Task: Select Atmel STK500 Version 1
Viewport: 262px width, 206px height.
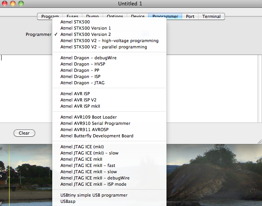Action: [x=110, y=28]
